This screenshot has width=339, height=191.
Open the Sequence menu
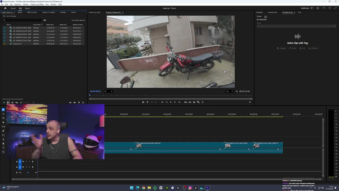click(x=18, y=4)
